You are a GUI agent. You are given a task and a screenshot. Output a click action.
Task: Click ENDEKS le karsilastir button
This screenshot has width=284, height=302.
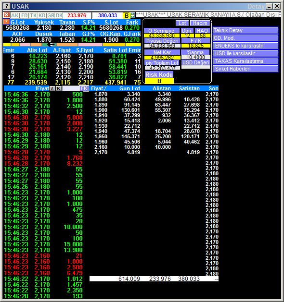tap(245, 46)
